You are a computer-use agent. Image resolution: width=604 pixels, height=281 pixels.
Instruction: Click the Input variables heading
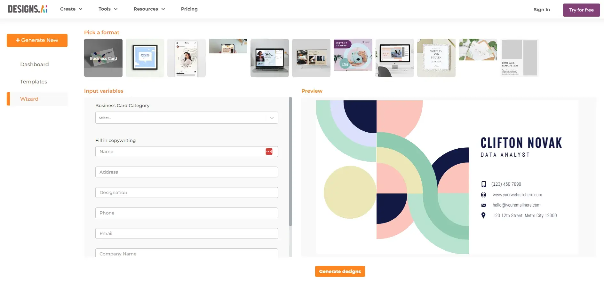click(x=104, y=91)
